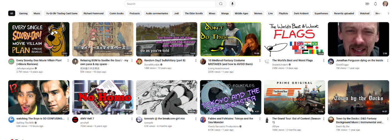Open options menu for Jonathan Ferguson video

[x=388, y=60]
